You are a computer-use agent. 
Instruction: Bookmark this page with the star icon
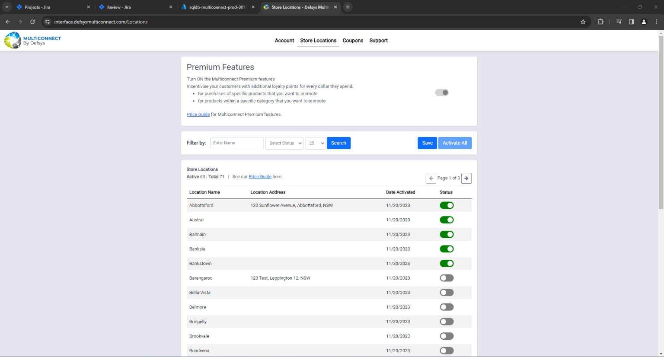(583, 21)
